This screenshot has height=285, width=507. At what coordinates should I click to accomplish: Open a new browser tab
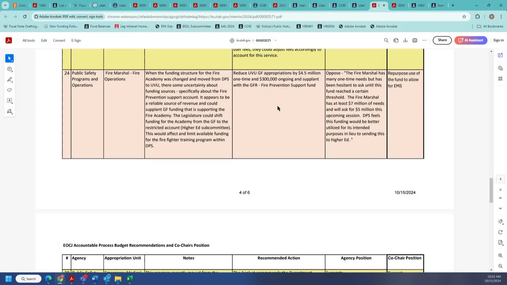tap(453, 6)
